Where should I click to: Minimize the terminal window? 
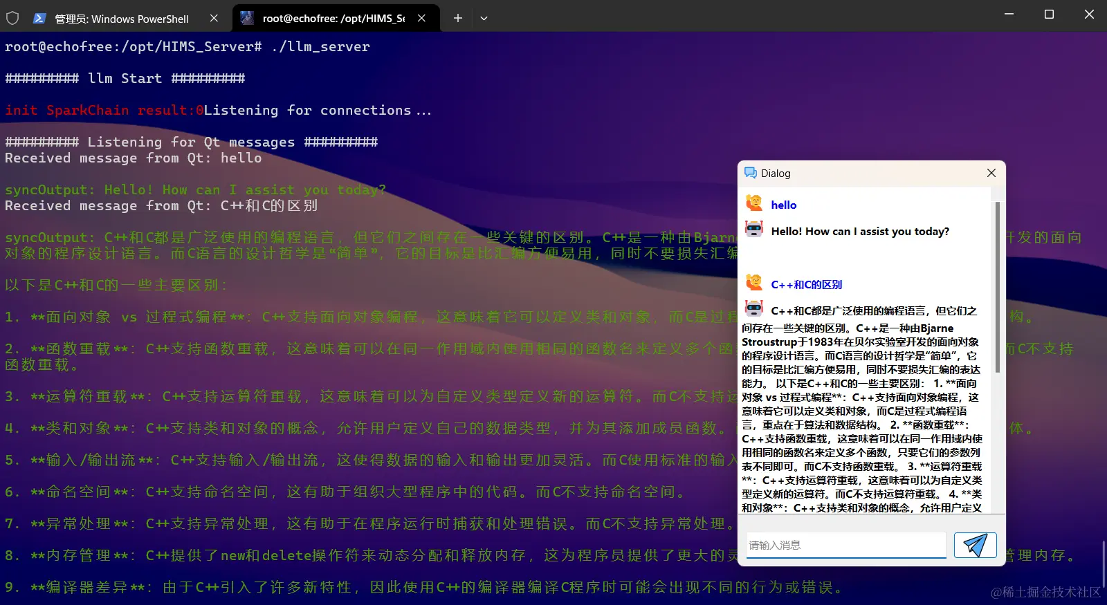point(1009,15)
